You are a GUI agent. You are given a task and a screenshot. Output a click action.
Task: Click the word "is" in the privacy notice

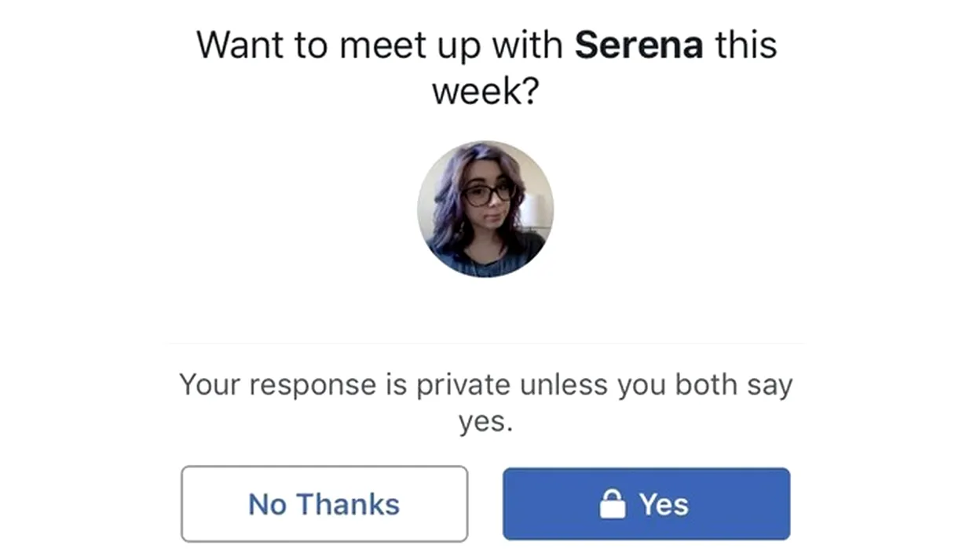pos(394,385)
